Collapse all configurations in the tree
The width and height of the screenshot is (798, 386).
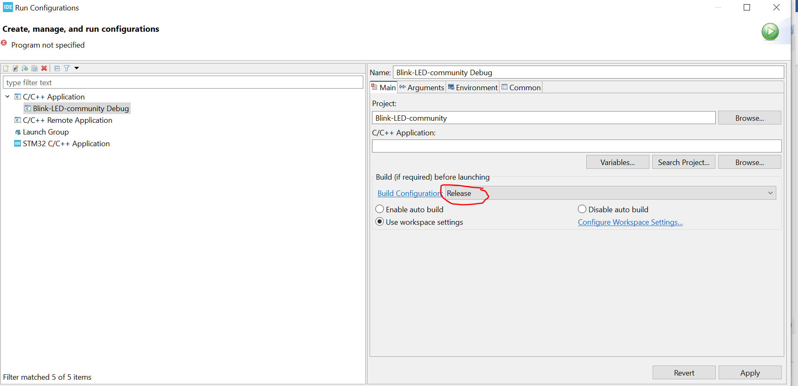point(56,68)
